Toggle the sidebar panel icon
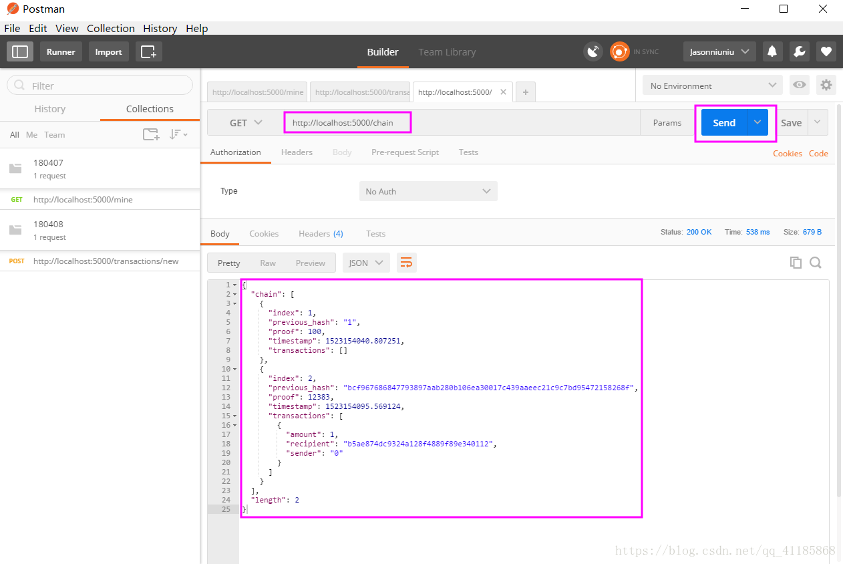Viewport: 843px width, 564px height. click(x=20, y=51)
